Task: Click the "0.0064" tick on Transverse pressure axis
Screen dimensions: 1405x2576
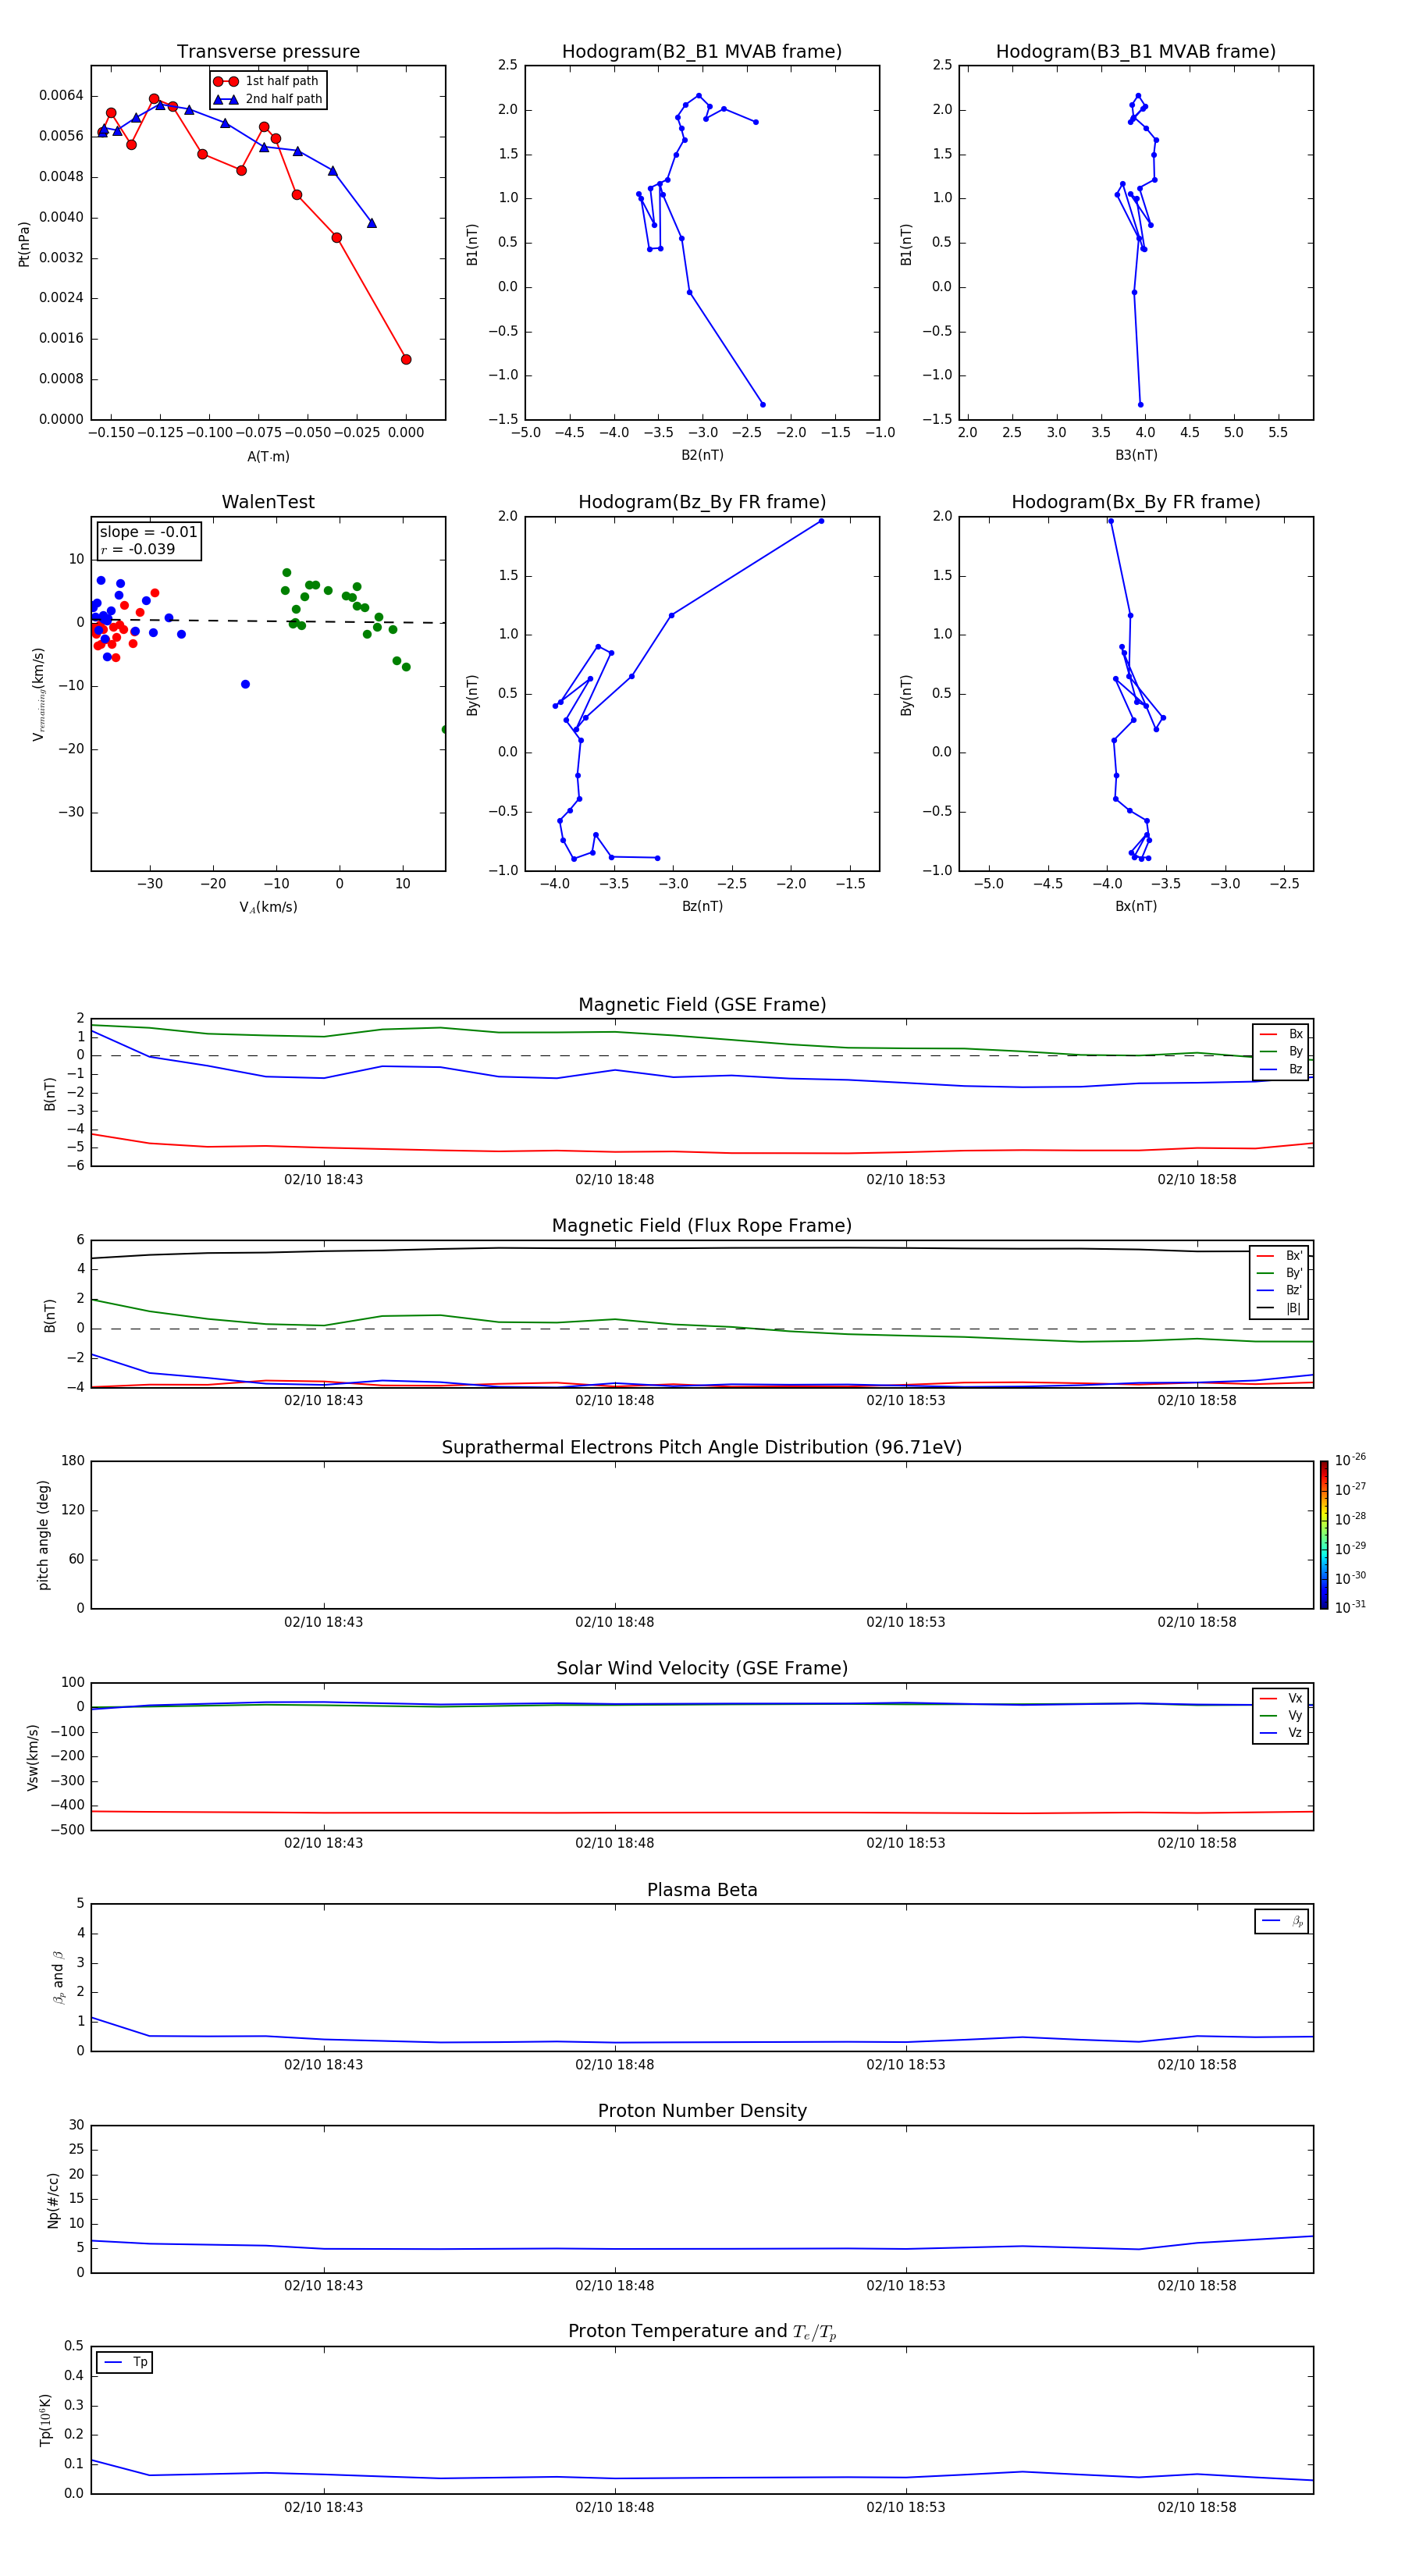Action: tap(61, 95)
